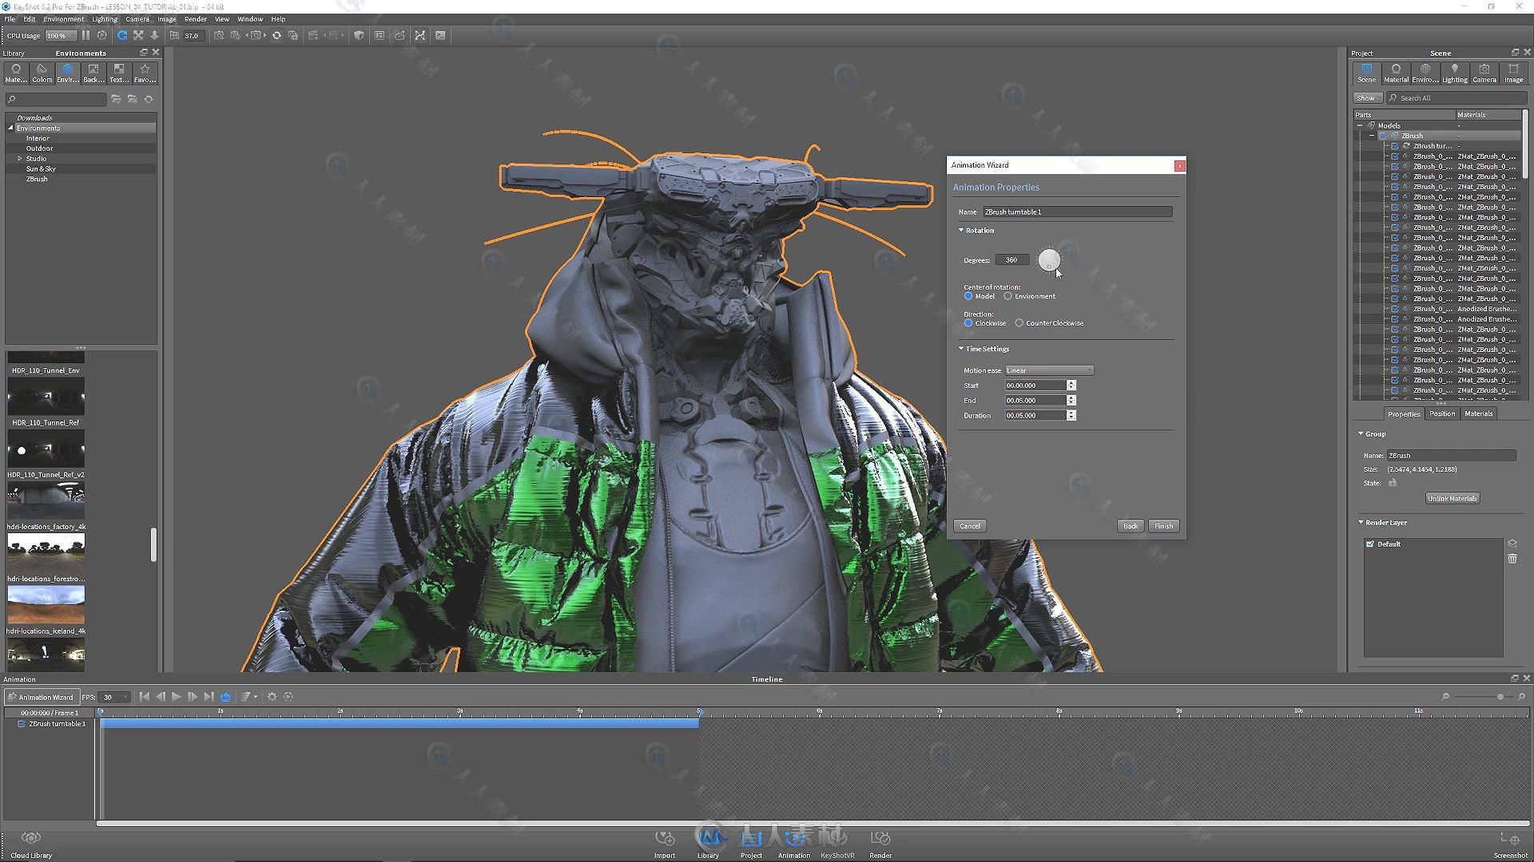This screenshot has width=1534, height=862.
Task: Click the animation preview render icon
Action: [x=288, y=697]
